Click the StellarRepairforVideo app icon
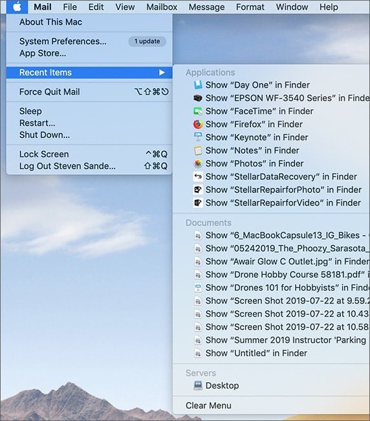The height and width of the screenshot is (421, 370). coord(198,203)
